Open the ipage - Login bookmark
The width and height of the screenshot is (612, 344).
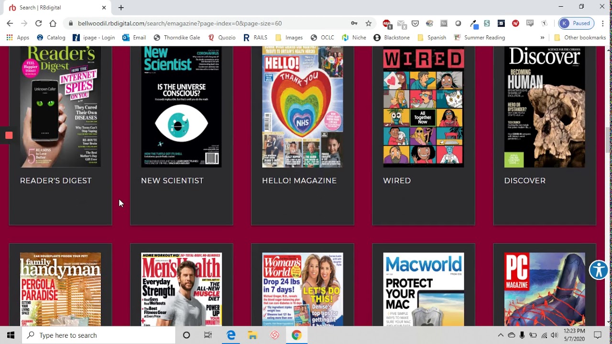point(94,38)
